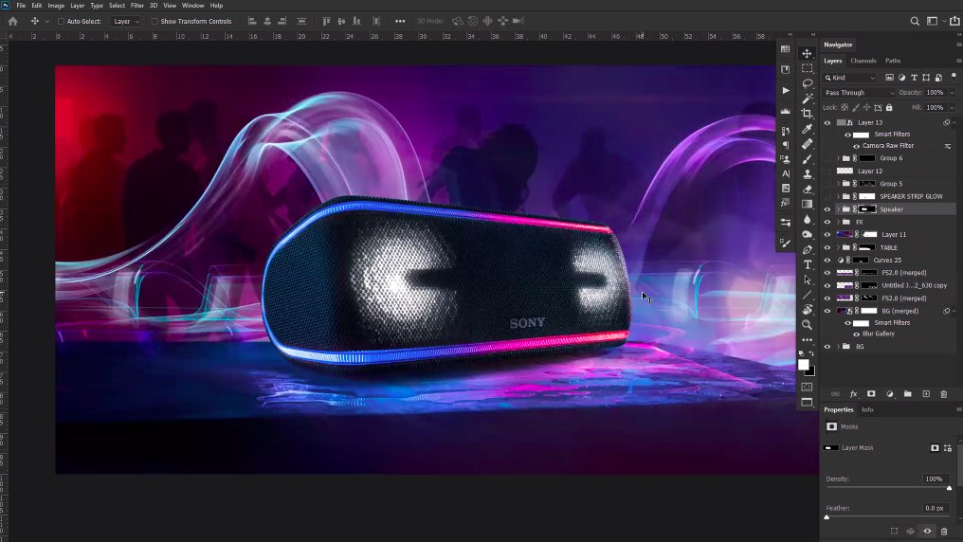Select the Crop tool

[x=807, y=114]
